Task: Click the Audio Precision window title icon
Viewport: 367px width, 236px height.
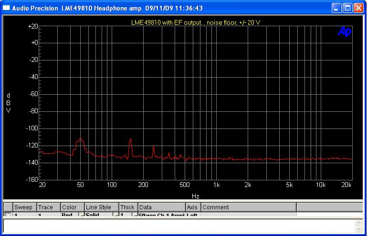Action: pos(6,8)
